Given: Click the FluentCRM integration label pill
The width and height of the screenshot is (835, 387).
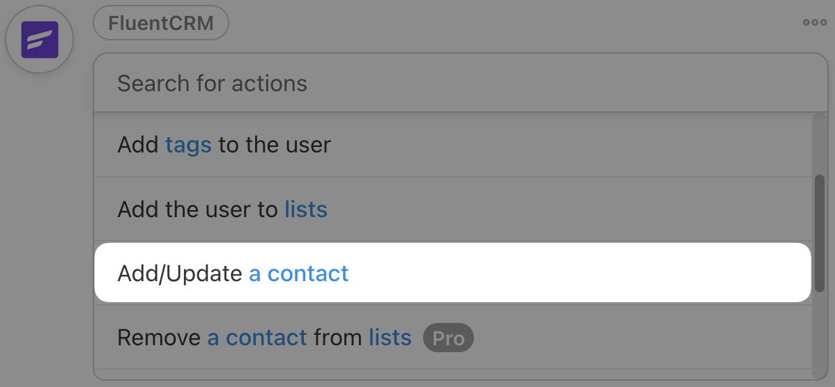Looking at the screenshot, I should (x=161, y=24).
